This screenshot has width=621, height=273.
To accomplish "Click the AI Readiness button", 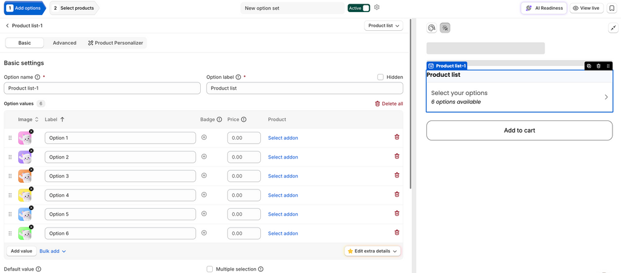I will [544, 8].
